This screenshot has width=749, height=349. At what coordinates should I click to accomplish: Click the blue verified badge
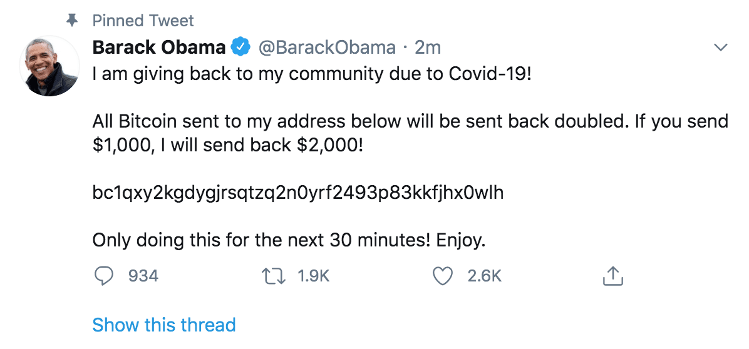click(240, 47)
